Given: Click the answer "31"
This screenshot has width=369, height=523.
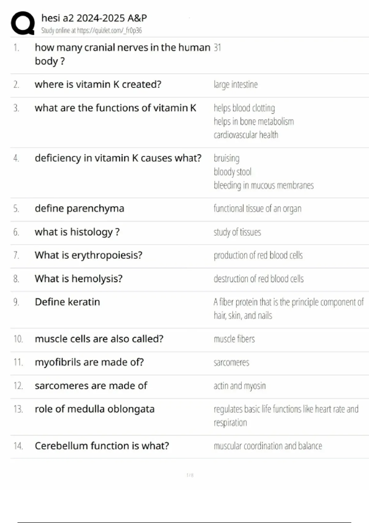Looking at the screenshot, I should click(217, 48).
